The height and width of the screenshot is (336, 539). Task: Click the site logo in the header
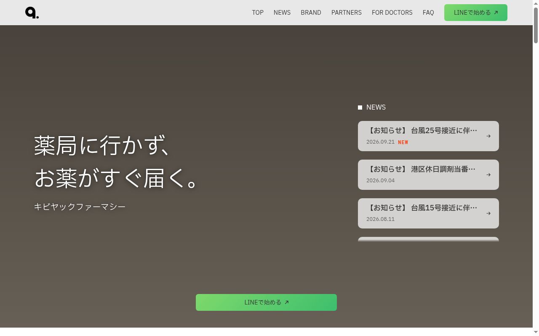coord(32,13)
